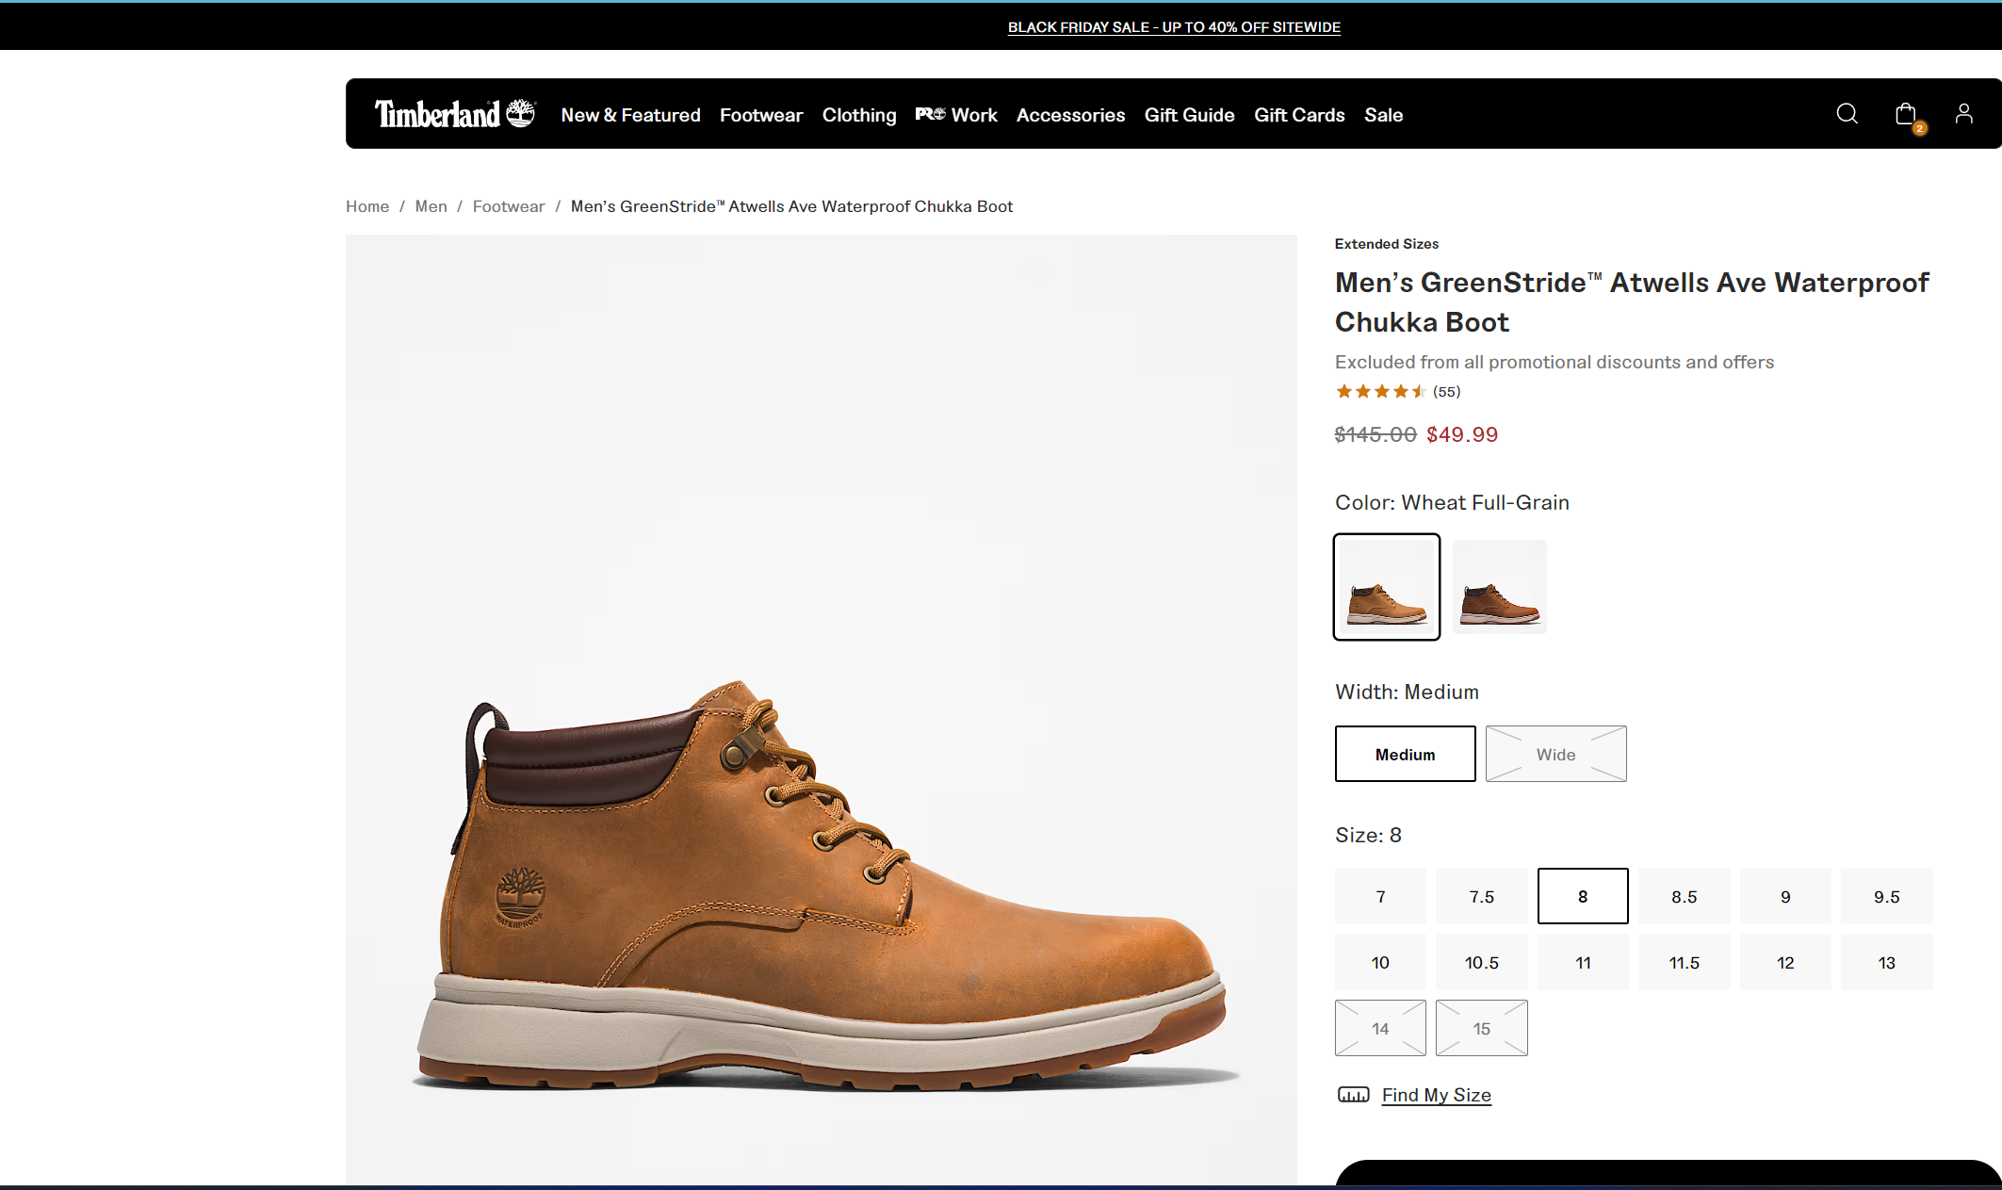
Task: Click the ruler icon beside Find My Size
Action: point(1353,1094)
